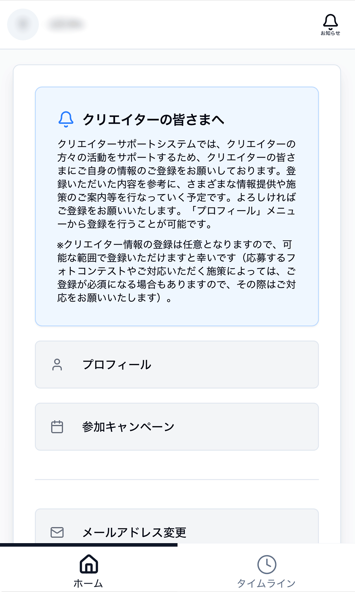The width and height of the screenshot is (355, 592).
Task: Open the プロフィール menu item
Action: tap(177, 364)
